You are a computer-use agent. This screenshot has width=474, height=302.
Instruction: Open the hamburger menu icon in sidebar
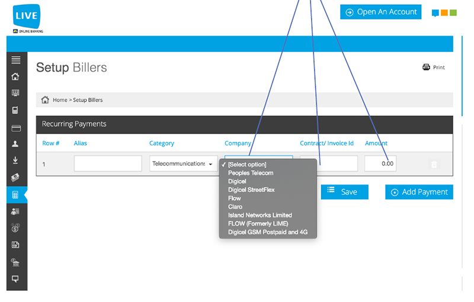[x=16, y=60]
